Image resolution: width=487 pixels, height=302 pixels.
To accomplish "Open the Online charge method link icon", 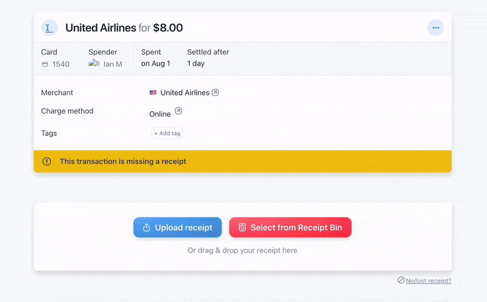I will (x=178, y=111).
